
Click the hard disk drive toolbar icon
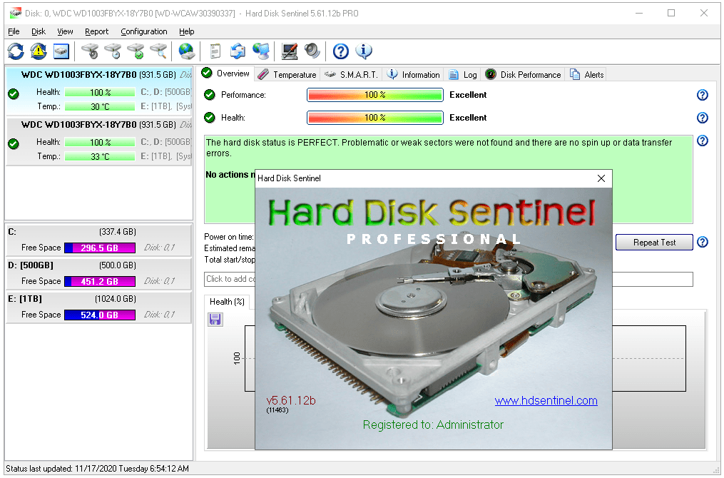pyautogui.click(x=61, y=51)
